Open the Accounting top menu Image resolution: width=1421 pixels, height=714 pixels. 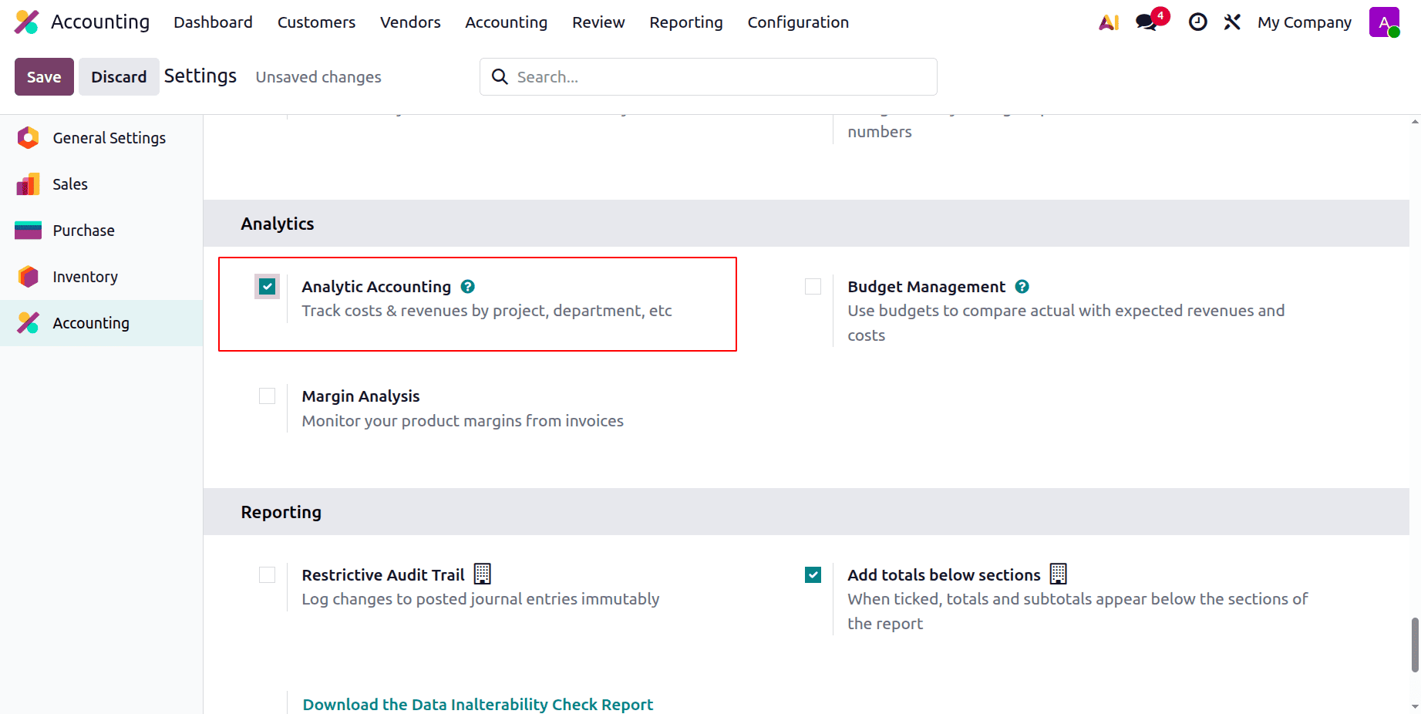coord(506,22)
